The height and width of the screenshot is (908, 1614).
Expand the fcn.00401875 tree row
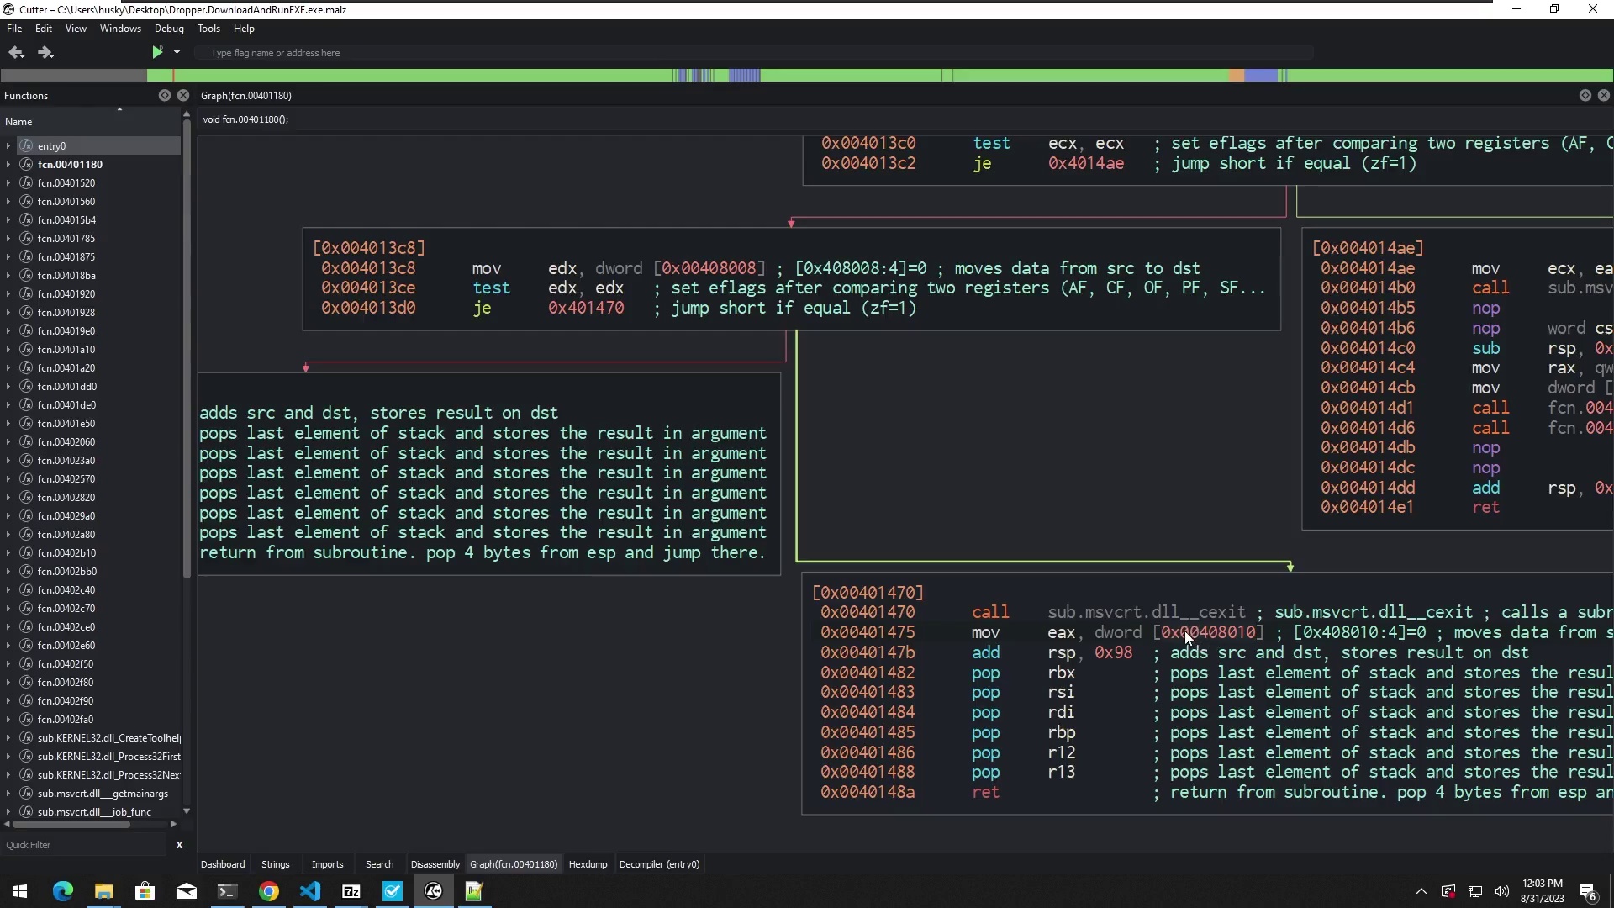tap(8, 257)
